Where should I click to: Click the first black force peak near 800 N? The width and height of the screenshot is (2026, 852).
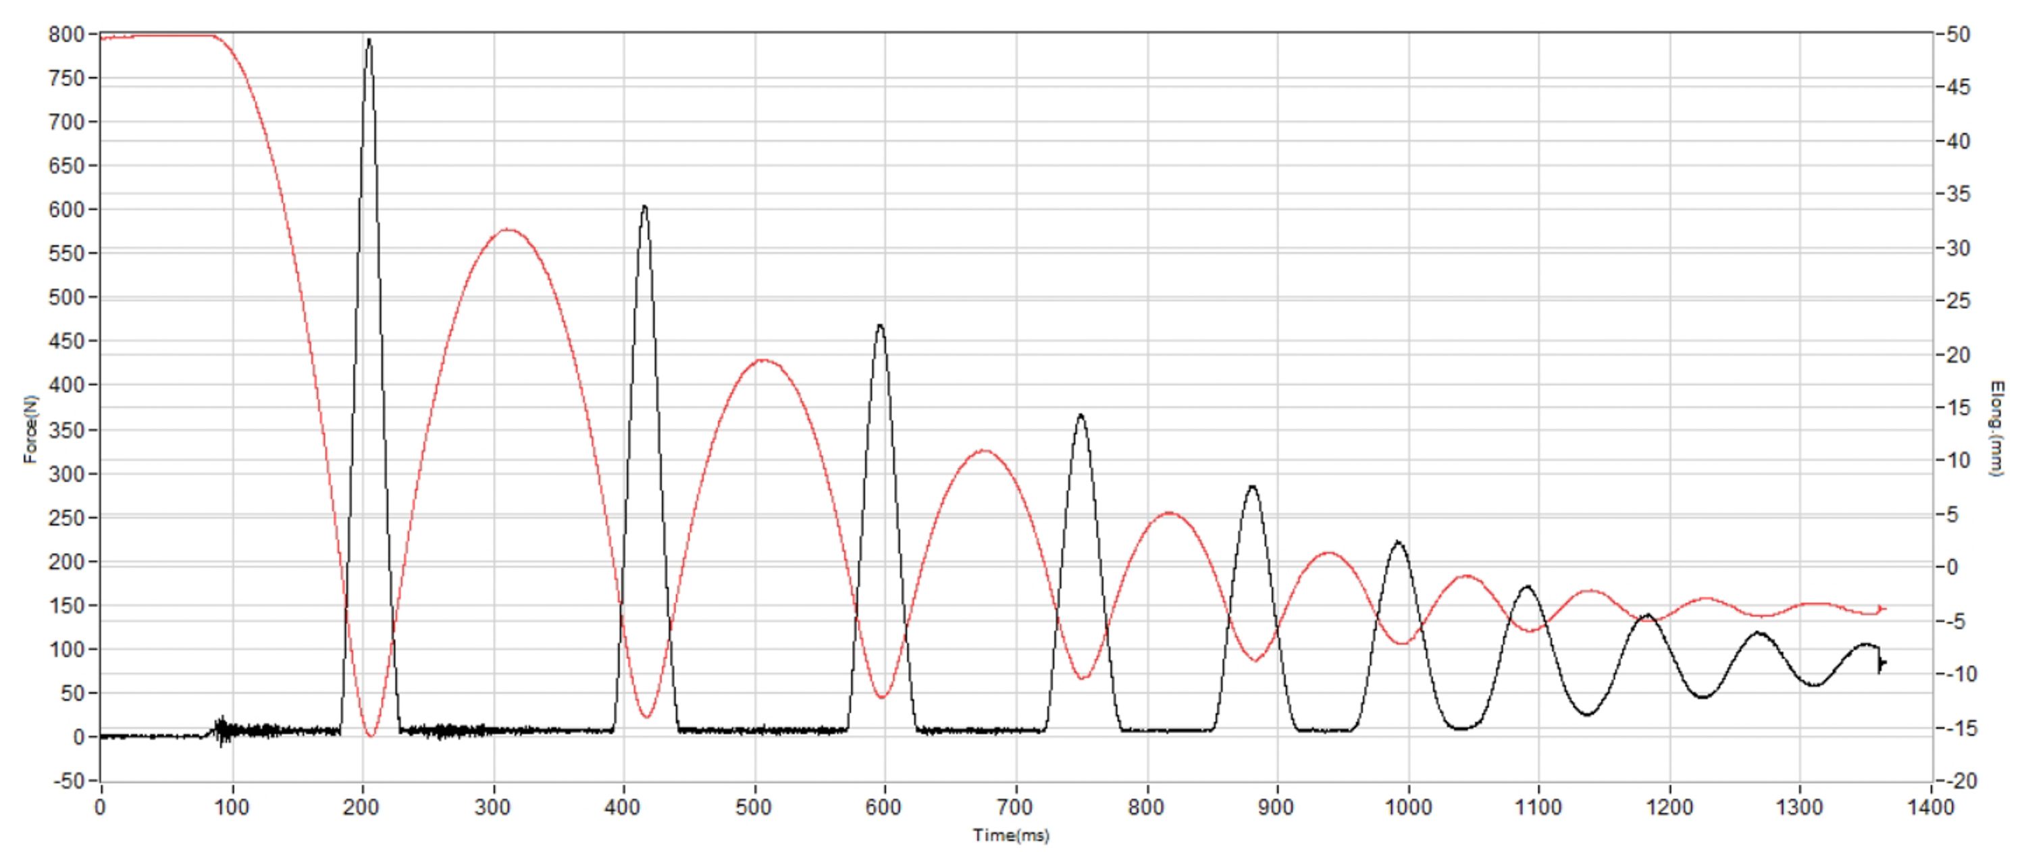[369, 41]
